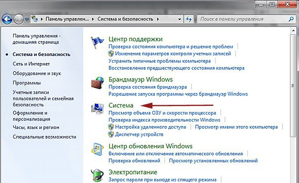Viewport: 299px width, 183px height.
Task: Click the Control Panel icon in the address bar
Action: [x=34, y=19]
